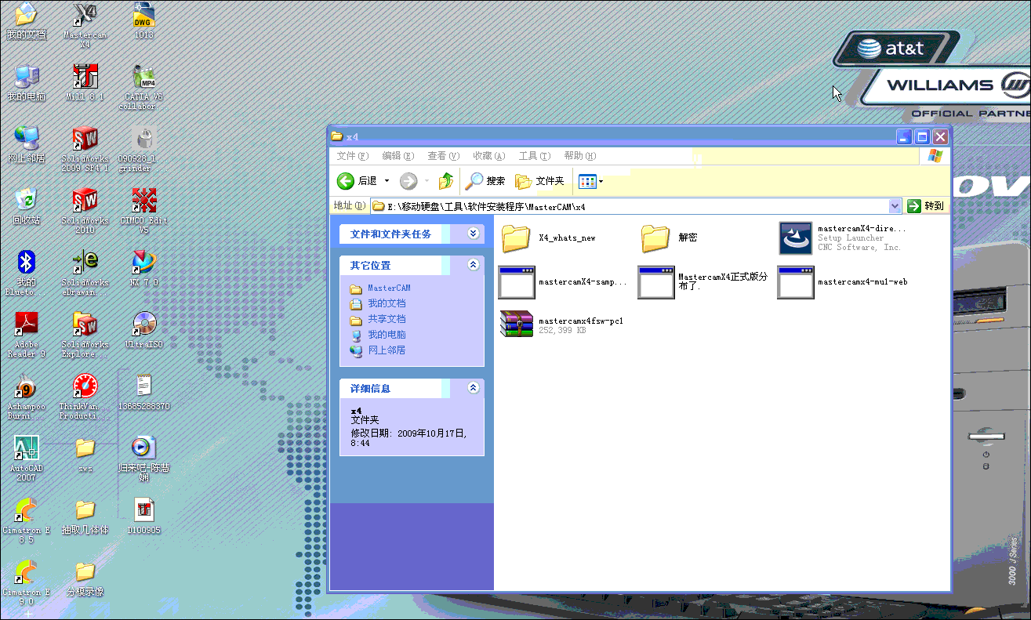Open 共享文档 link in the side panel
The width and height of the screenshot is (1031, 620).
click(387, 319)
